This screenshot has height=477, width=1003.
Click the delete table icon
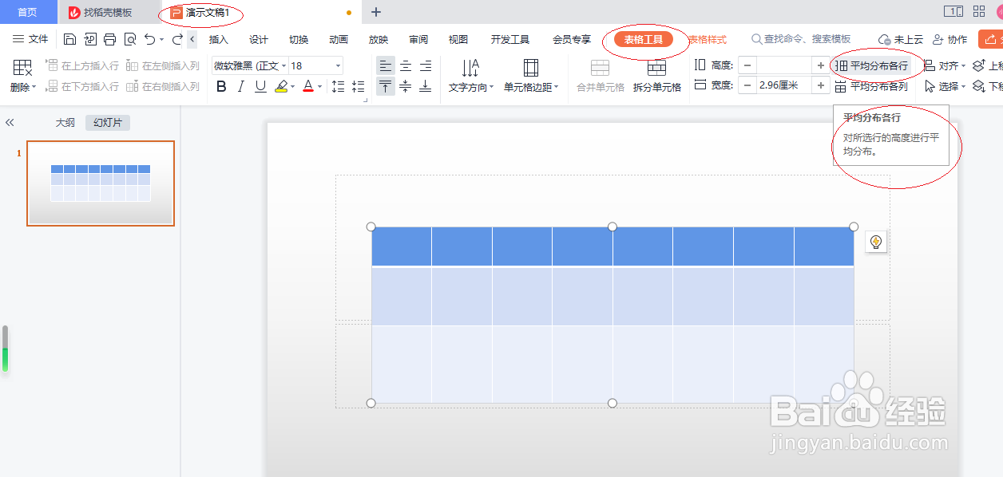pos(23,68)
